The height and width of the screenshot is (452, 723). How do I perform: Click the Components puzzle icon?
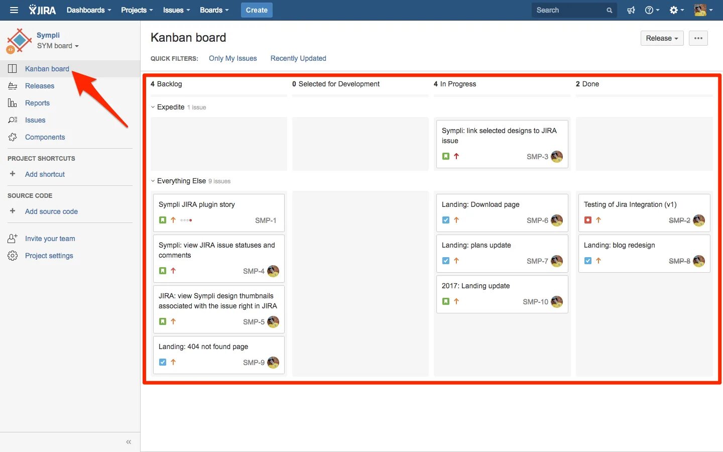tap(13, 137)
